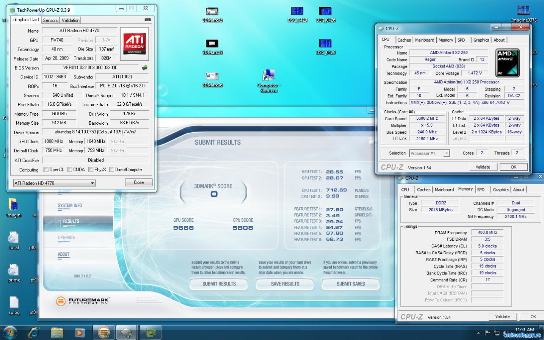544x340 pixels.
Task: Select the DSC_0426 desktop image
Action: [326, 15]
